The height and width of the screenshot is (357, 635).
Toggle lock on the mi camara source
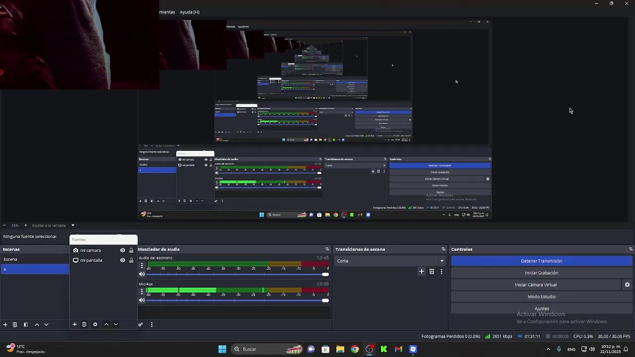[x=131, y=250]
